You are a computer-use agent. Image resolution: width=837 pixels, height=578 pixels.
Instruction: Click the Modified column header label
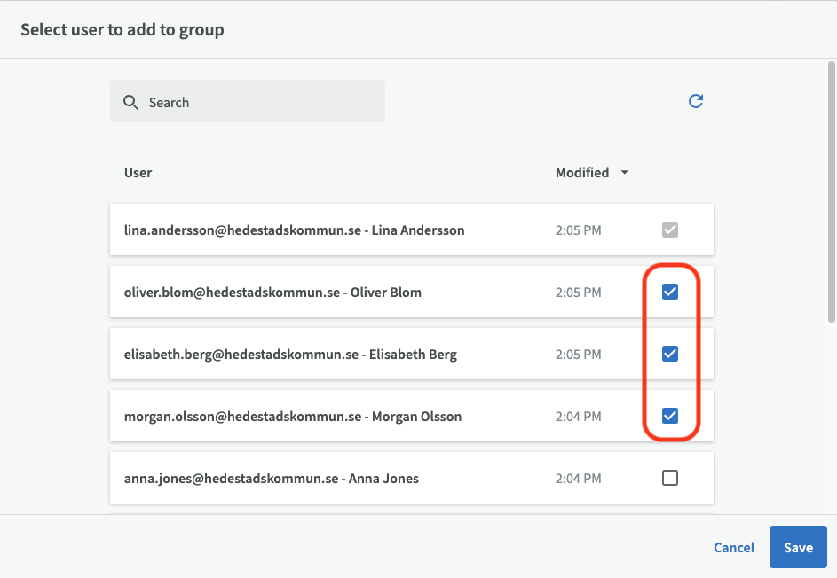pos(581,173)
